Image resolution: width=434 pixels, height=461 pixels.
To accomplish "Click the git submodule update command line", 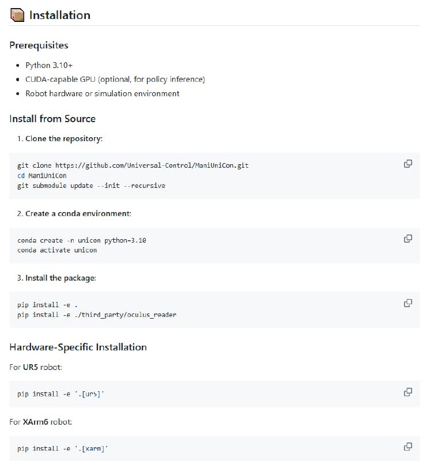I will (x=91, y=186).
